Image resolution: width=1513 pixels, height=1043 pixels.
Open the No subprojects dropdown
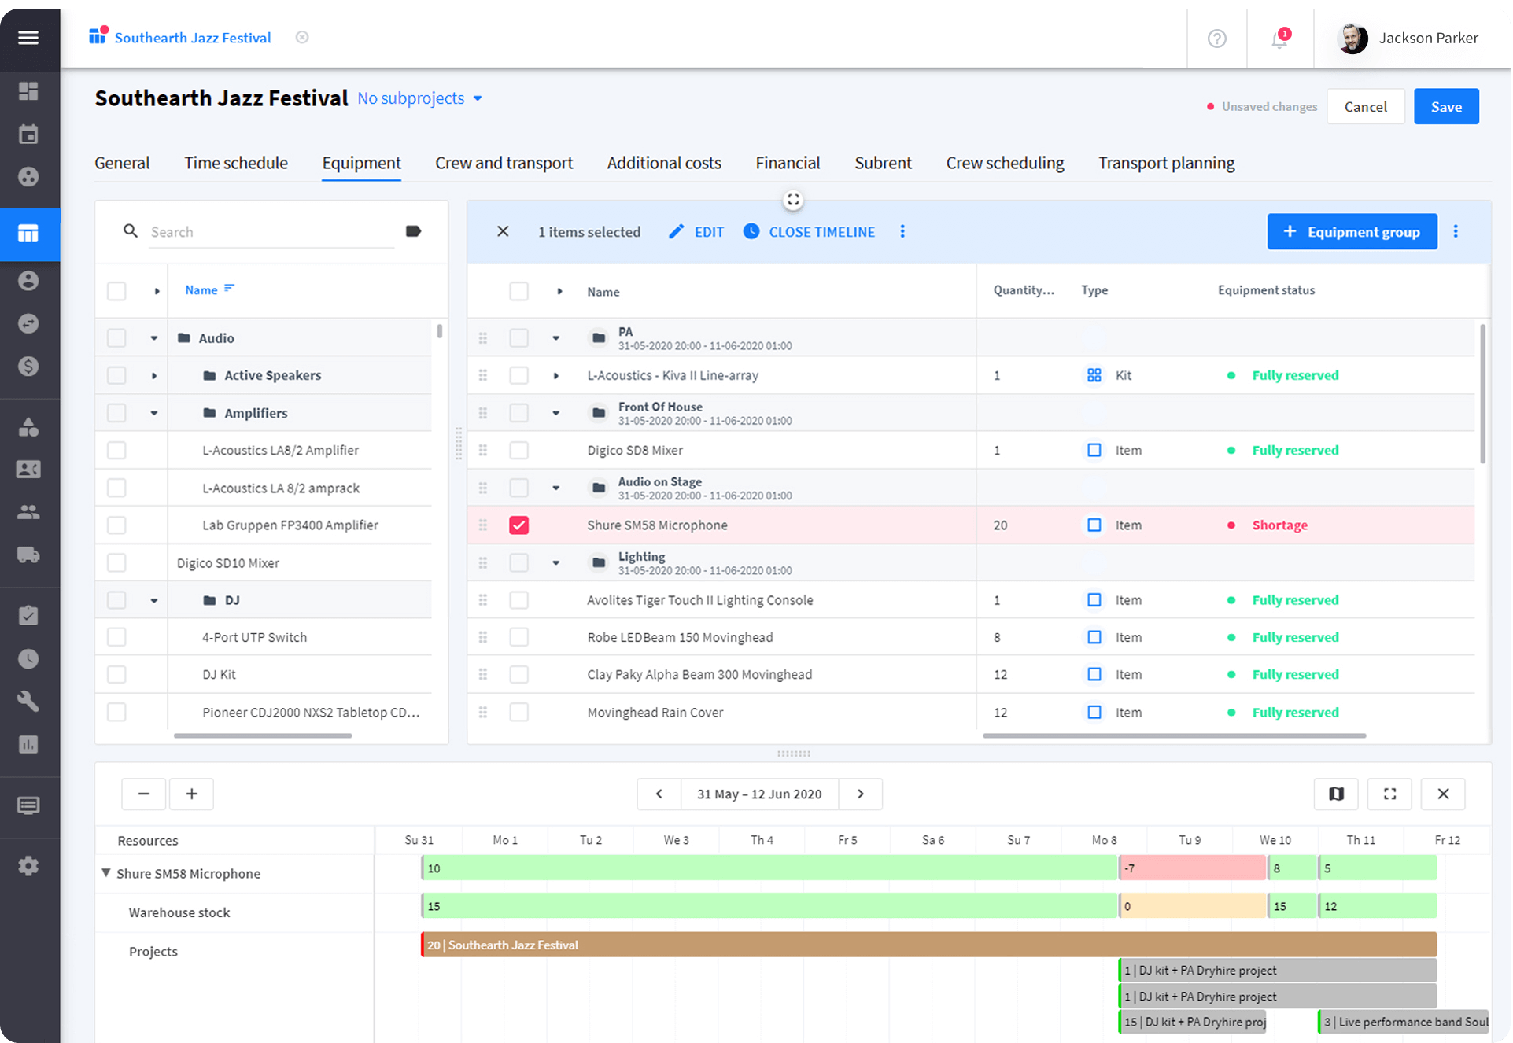click(419, 98)
